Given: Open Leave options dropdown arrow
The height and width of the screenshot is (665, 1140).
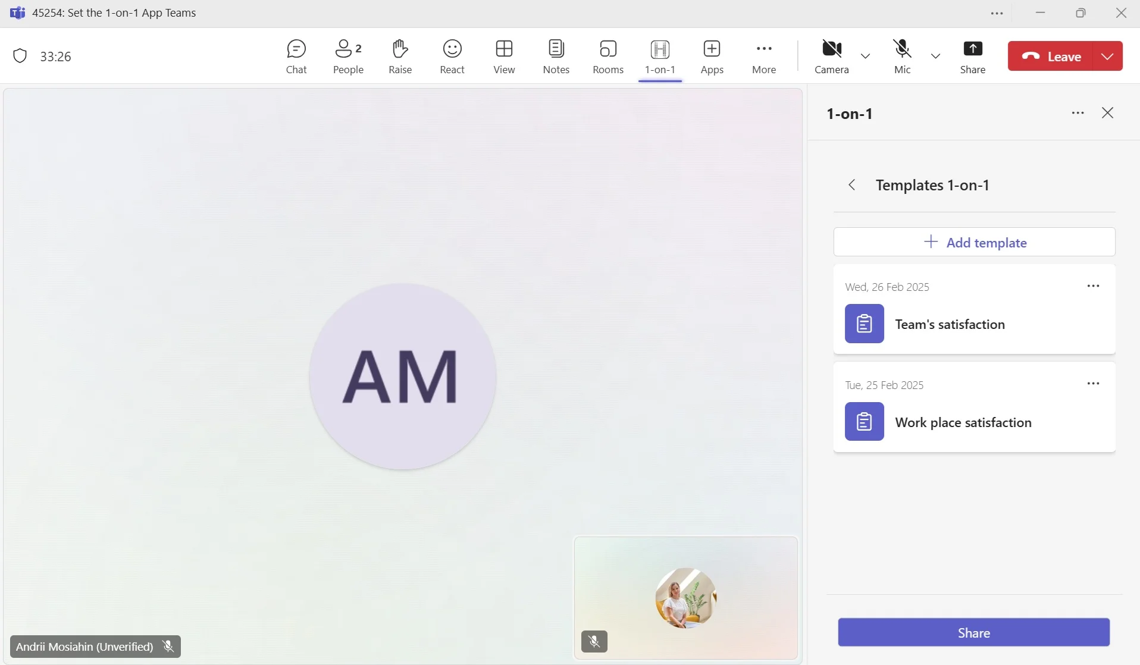Looking at the screenshot, I should coord(1107,57).
